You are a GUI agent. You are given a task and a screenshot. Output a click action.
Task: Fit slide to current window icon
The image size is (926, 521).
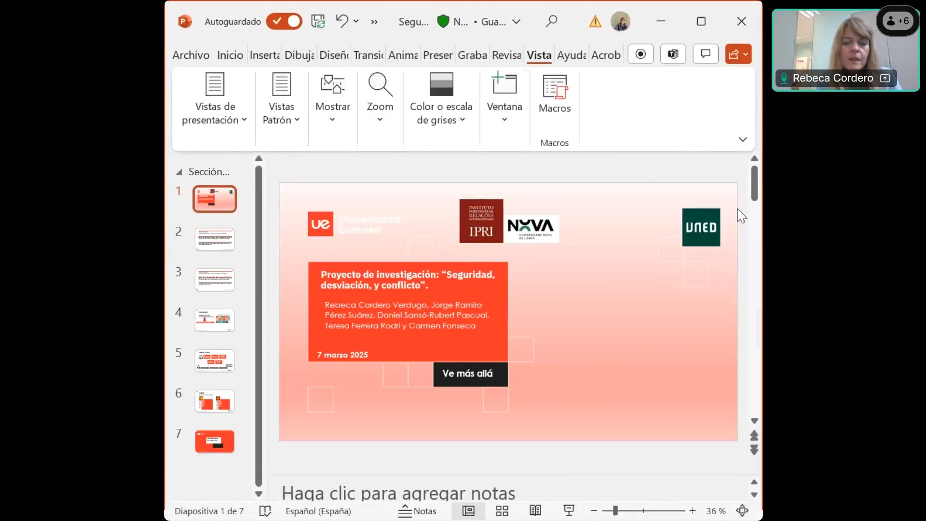[x=743, y=510]
